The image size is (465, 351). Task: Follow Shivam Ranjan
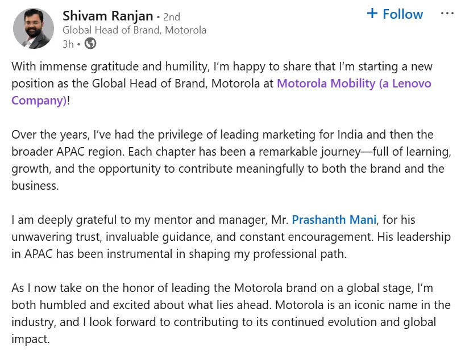(x=395, y=14)
